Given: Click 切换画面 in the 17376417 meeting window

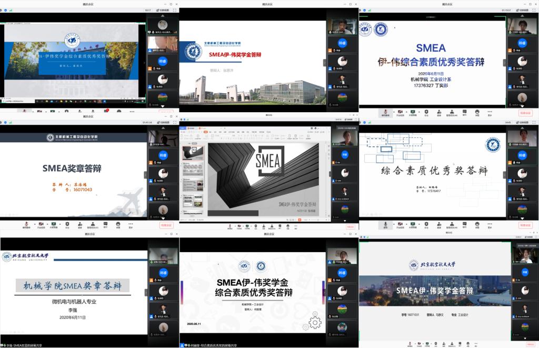Looking at the screenshot, I should coord(522,122).
